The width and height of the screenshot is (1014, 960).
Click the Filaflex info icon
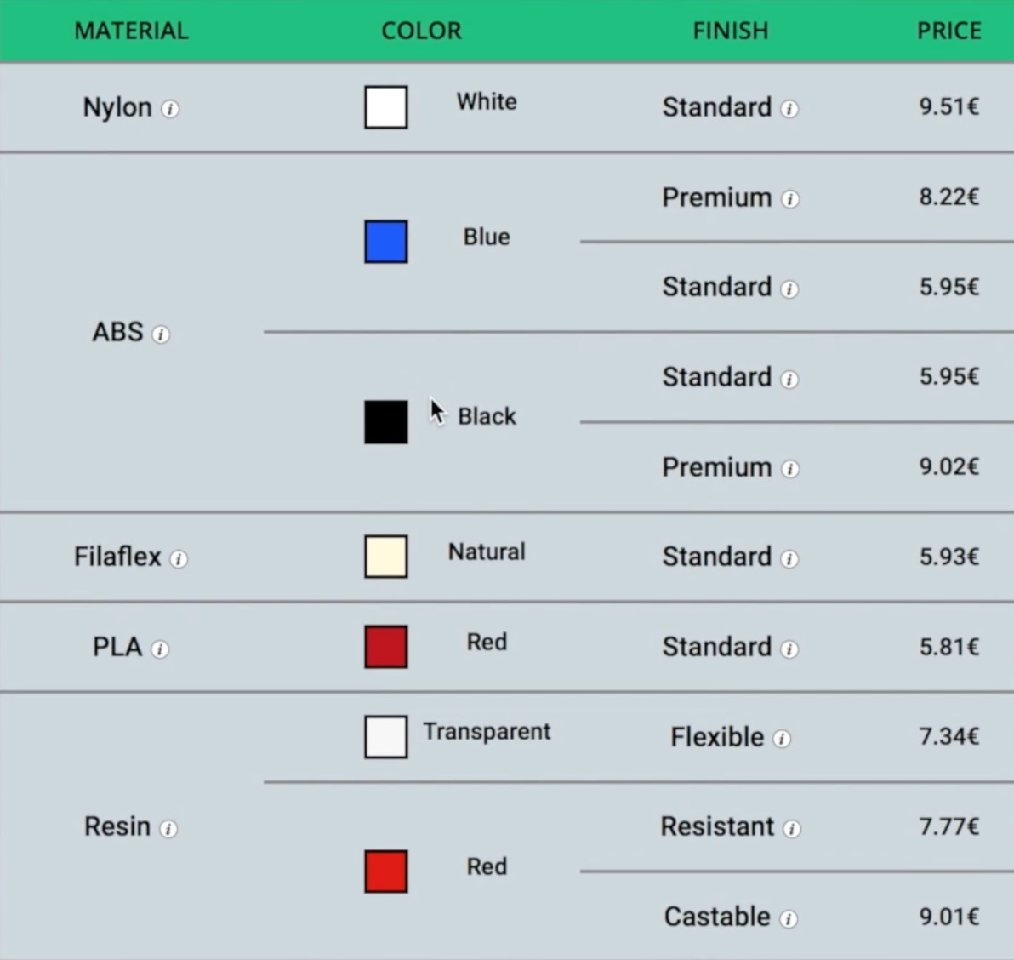pyautogui.click(x=179, y=559)
